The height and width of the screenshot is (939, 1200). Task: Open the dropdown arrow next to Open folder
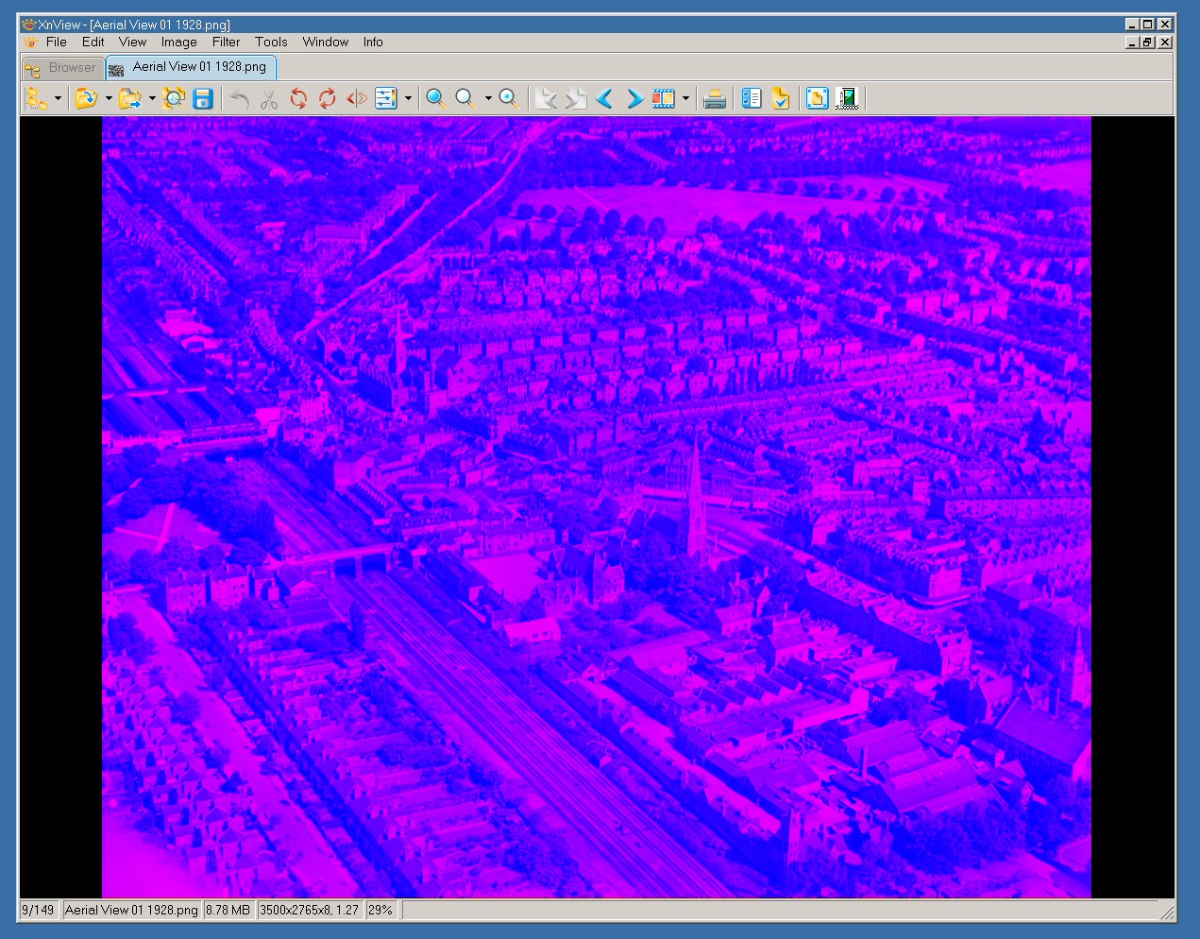109,98
